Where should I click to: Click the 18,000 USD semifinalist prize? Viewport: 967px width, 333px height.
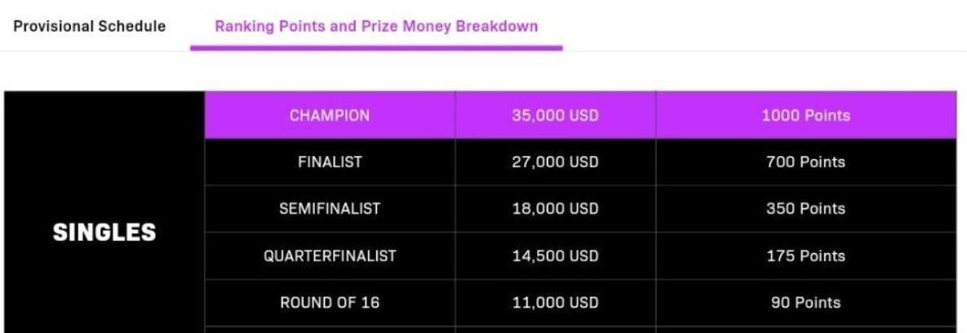[555, 208]
